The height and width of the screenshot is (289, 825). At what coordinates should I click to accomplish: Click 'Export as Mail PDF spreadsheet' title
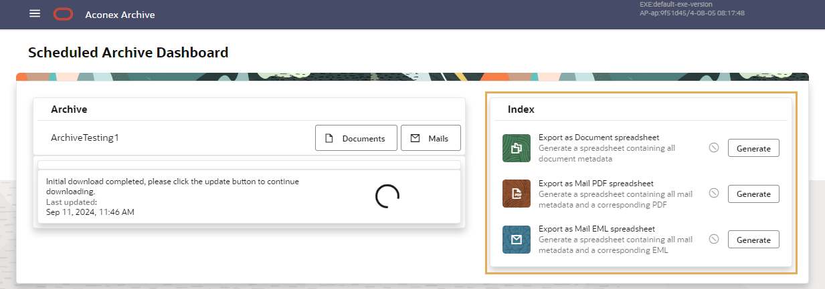(x=596, y=183)
